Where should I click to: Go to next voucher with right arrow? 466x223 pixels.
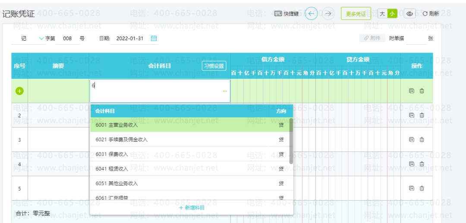pos(328,14)
